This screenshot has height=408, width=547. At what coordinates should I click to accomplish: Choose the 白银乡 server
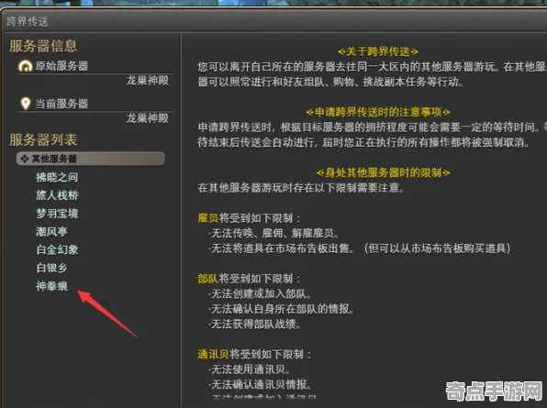(51, 268)
